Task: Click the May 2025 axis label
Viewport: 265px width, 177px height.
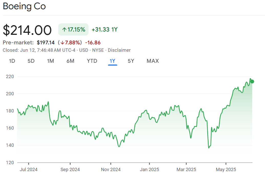Action: coord(226,170)
